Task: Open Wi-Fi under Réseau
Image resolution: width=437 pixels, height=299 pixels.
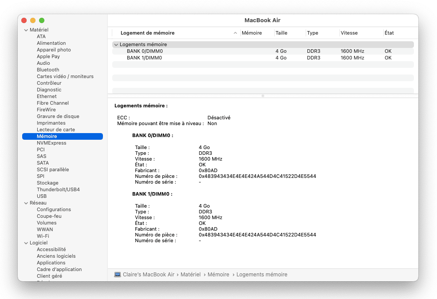Action: [x=43, y=236]
